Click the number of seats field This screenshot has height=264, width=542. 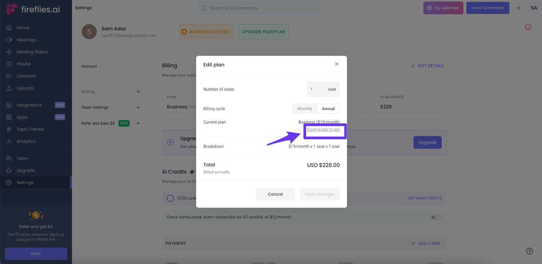[317, 89]
